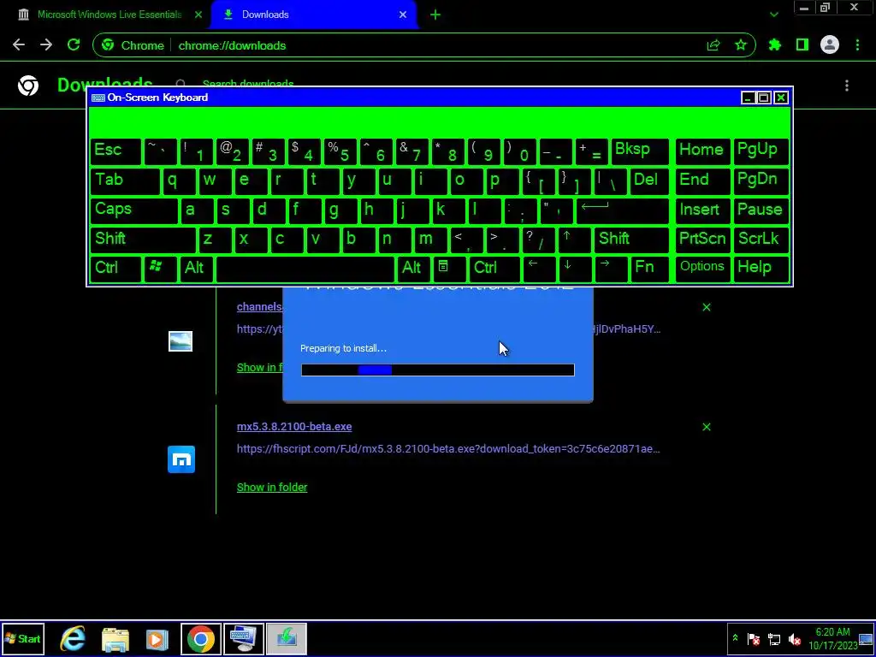Click the Del key
Image resolution: width=876 pixels, height=657 pixels.
click(650, 181)
